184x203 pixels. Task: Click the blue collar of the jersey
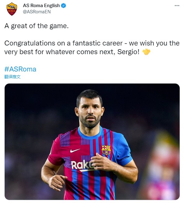[90, 133]
